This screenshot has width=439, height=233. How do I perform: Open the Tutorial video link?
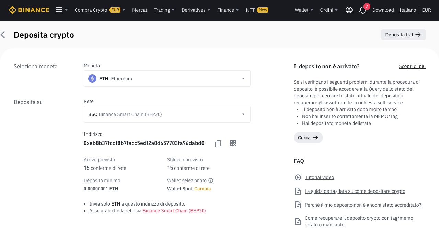tap(319, 177)
